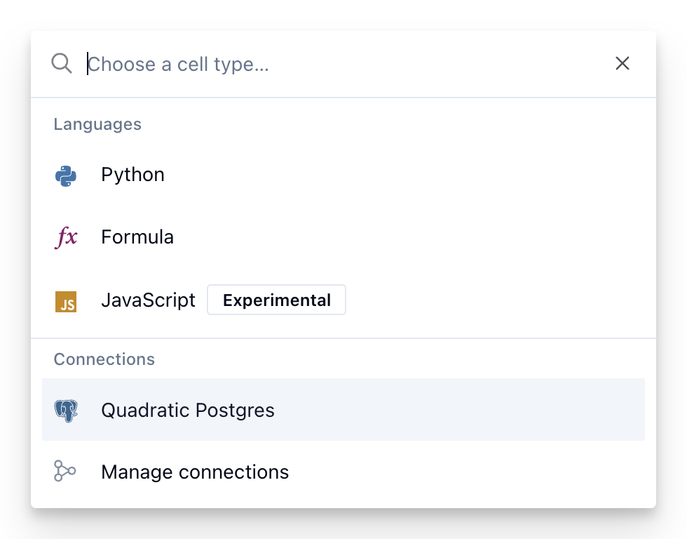
Task: Click the separator above the Connections heading
Action: [x=343, y=338]
